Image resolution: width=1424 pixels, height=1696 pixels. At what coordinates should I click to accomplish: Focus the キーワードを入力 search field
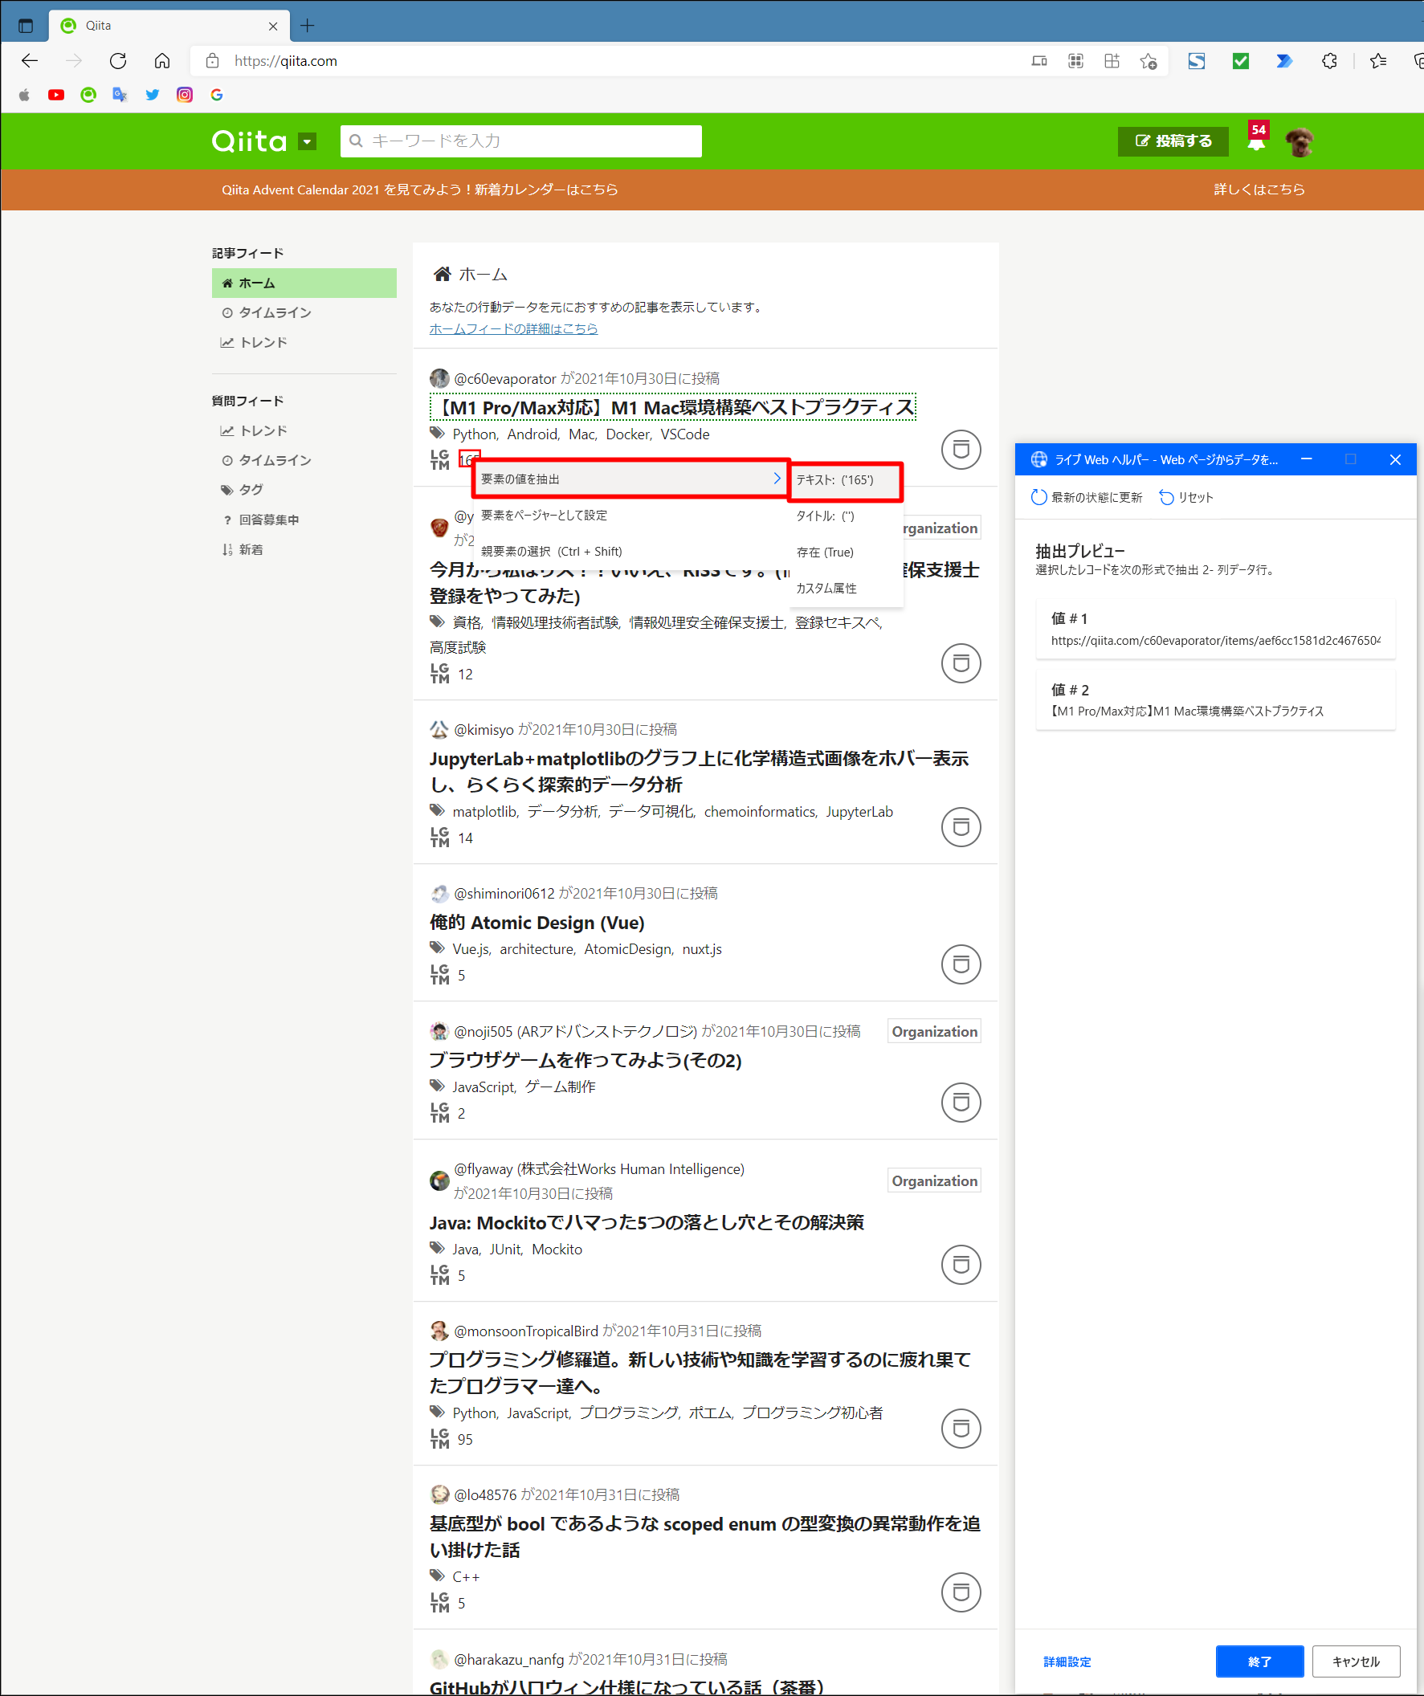click(x=521, y=141)
